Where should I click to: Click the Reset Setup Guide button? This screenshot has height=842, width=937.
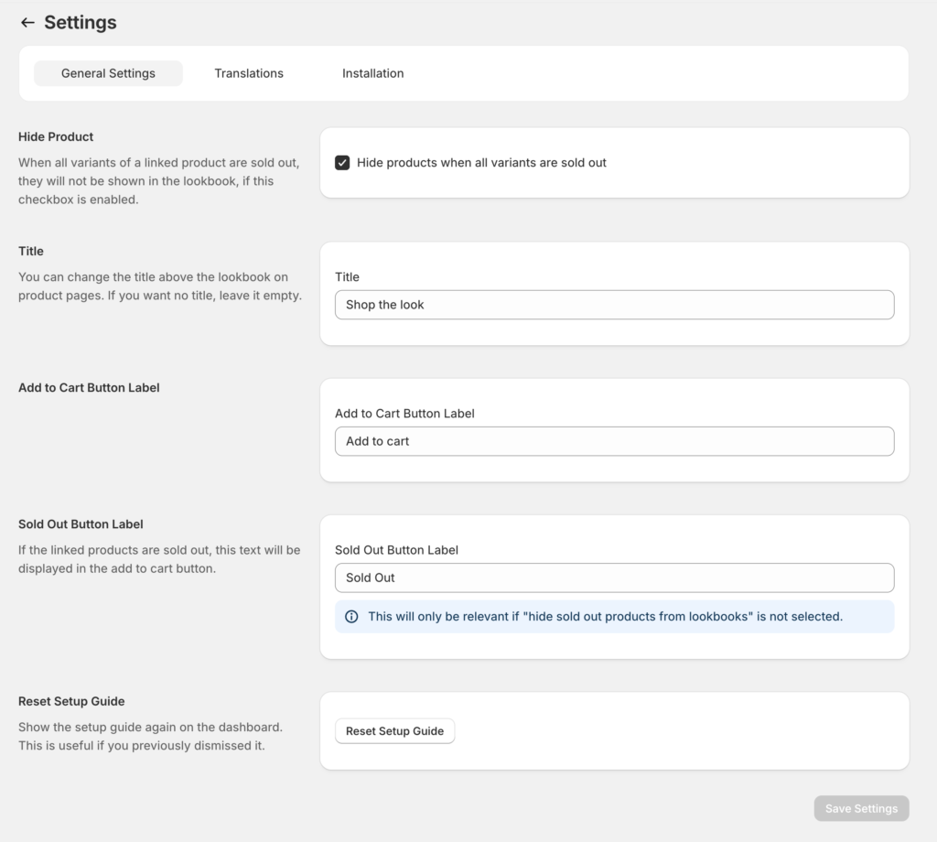(394, 731)
